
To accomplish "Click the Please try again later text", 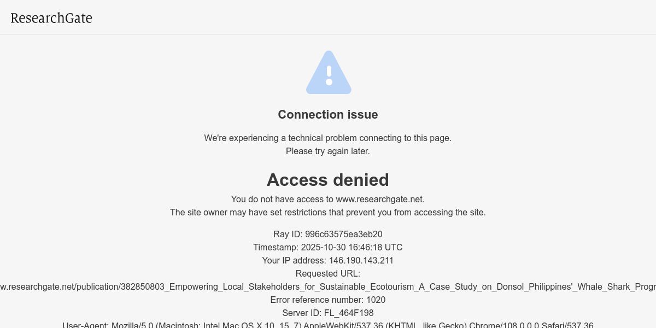I will click(328, 151).
